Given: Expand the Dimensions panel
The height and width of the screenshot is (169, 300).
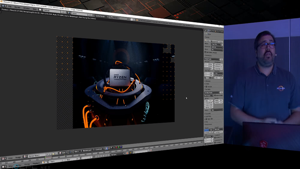Looking at the screenshot, I should (208, 55).
